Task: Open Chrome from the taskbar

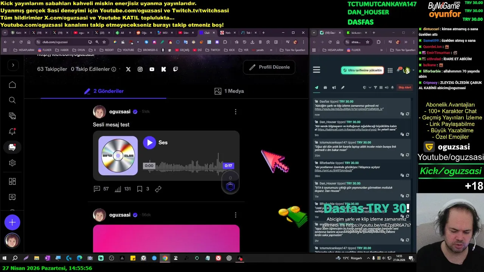Action: (x=165, y=258)
